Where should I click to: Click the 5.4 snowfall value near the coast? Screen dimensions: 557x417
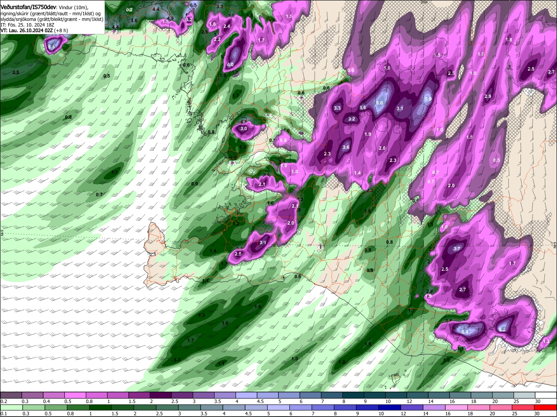click(465, 332)
